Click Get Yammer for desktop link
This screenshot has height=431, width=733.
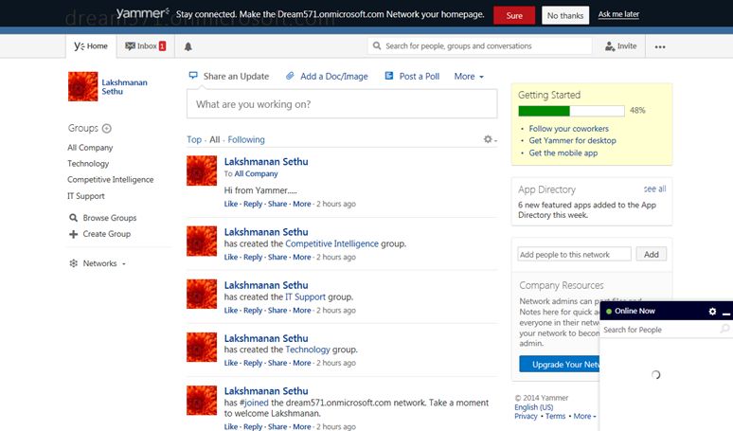[572, 141]
